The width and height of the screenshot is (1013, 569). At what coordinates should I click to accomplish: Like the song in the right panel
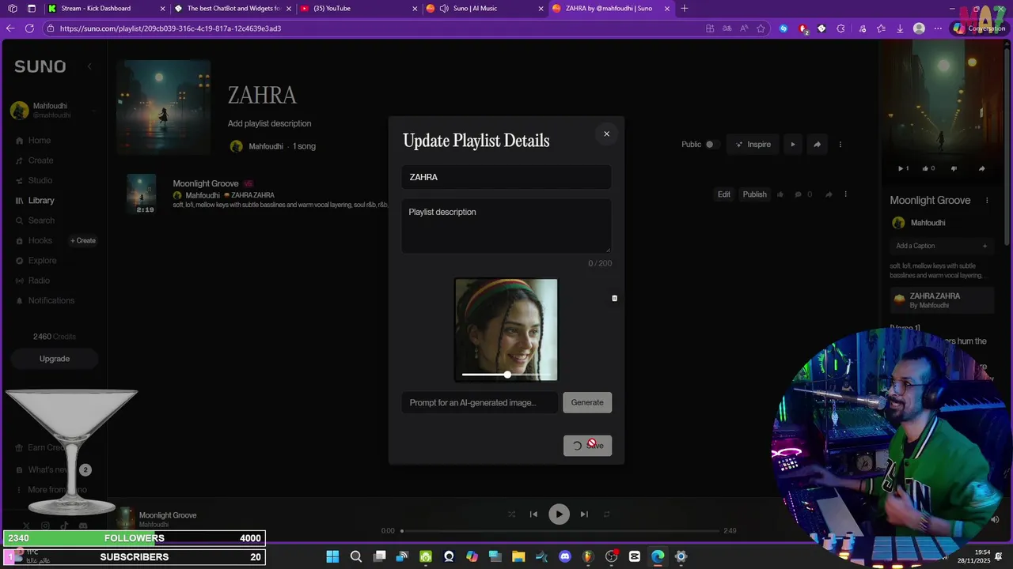click(928, 168)
